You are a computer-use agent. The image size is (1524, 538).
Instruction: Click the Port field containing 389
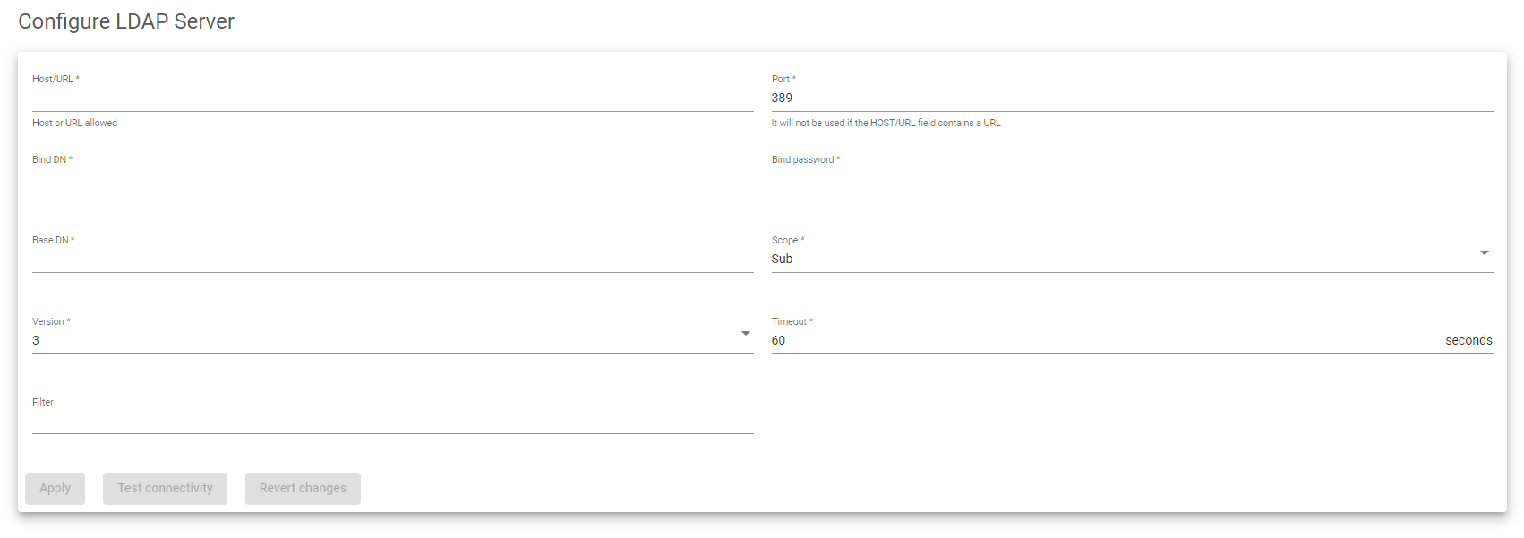point(1132,98)
